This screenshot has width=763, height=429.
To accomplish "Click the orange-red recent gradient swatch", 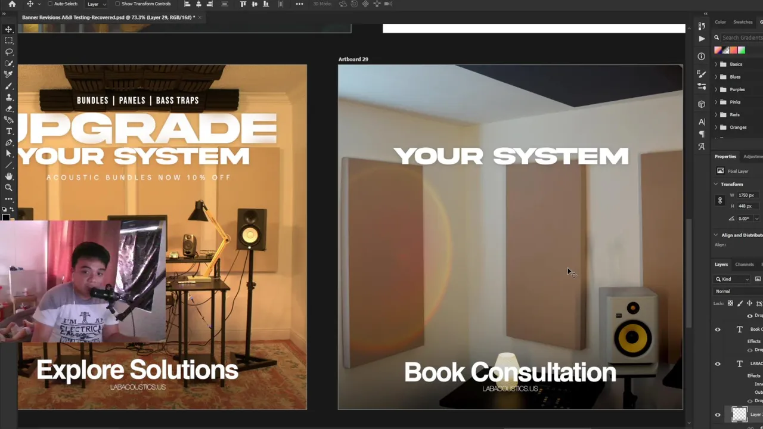I will pyautogui.click(x=733, y=50).
